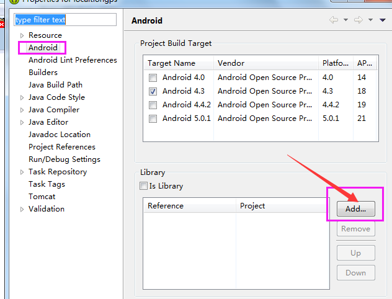Open the forward history dropdown arrow

coord(370,20)
